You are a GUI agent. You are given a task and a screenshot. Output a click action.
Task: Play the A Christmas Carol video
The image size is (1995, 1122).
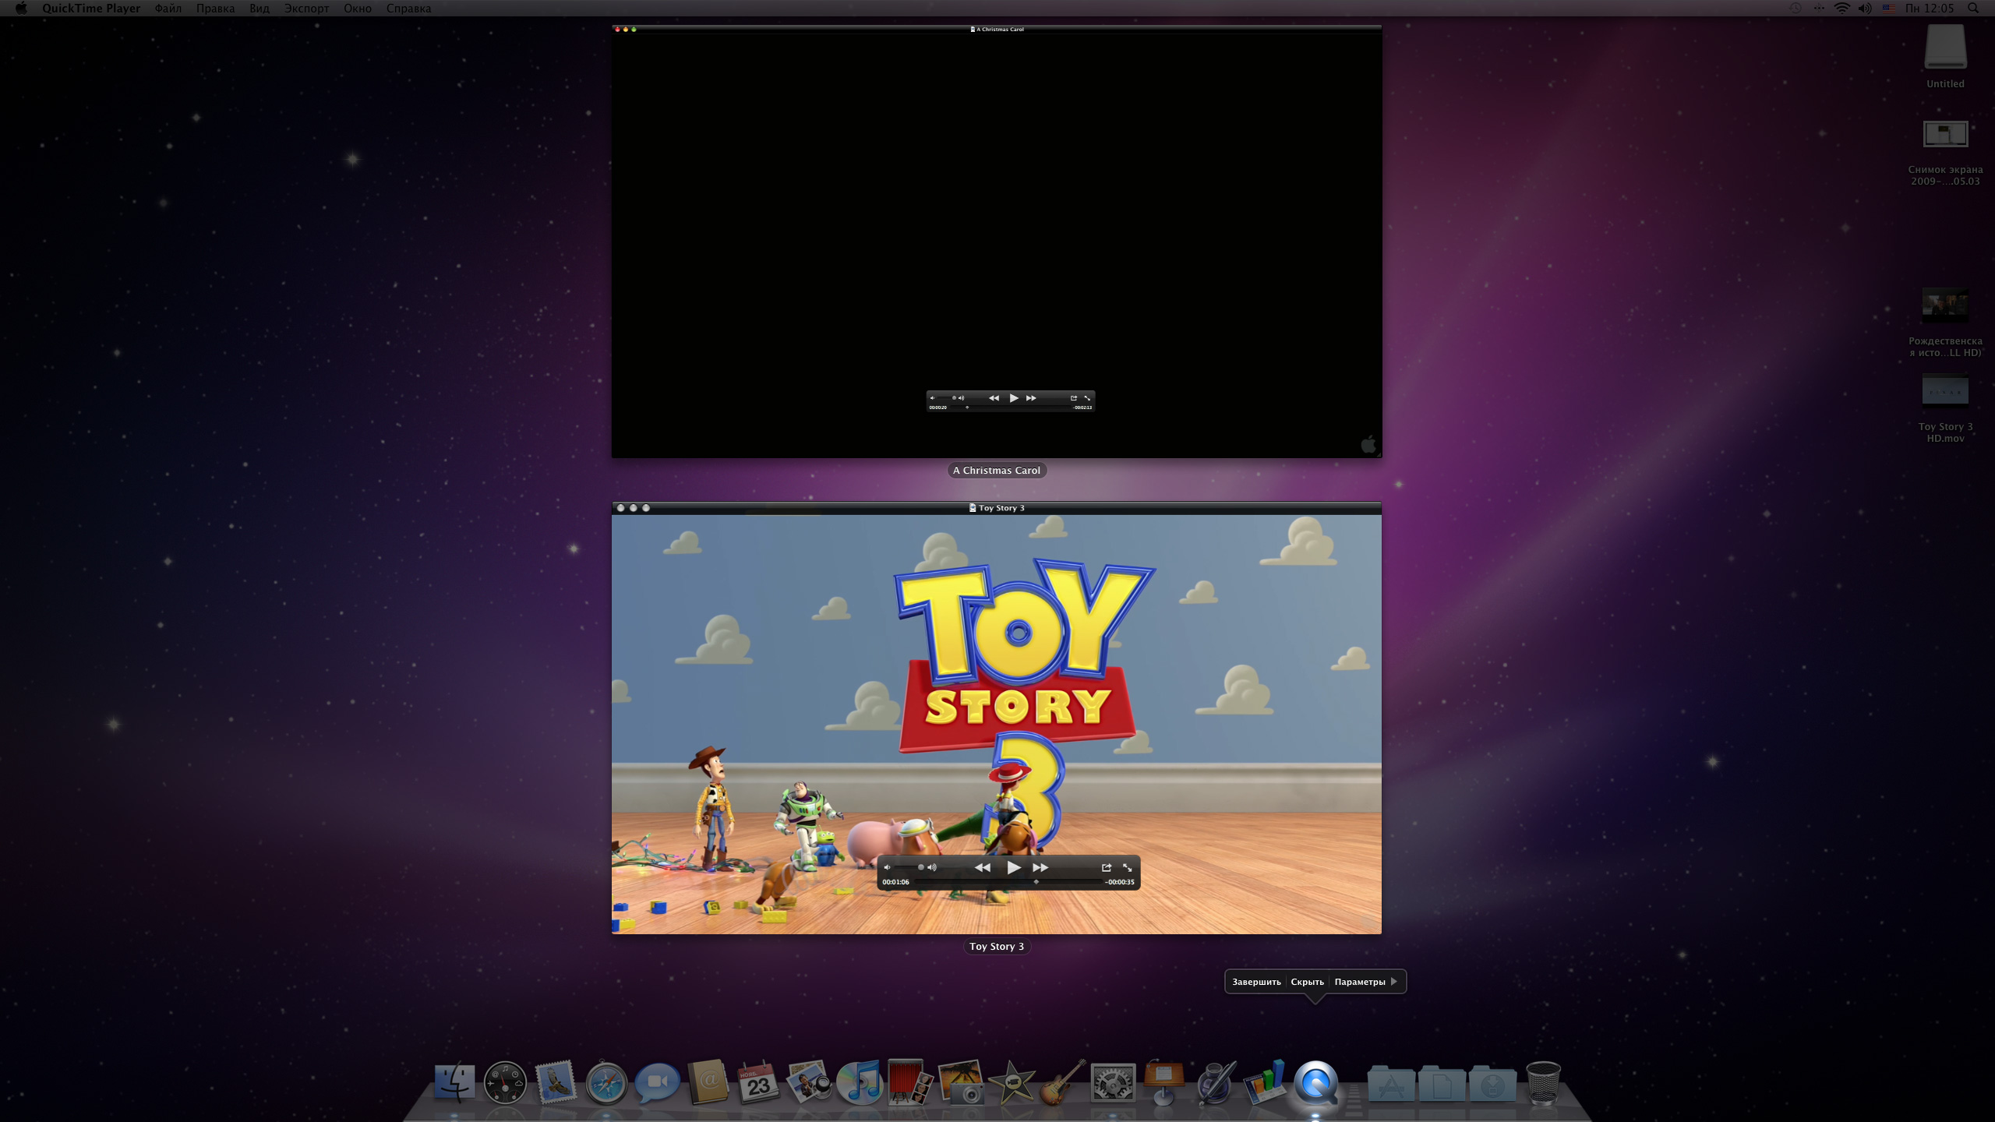point(1014,398)
